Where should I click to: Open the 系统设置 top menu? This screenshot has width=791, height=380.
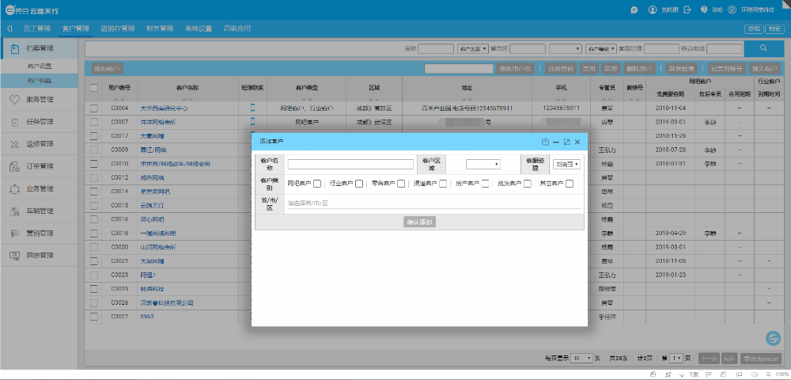tap(199, 28)
